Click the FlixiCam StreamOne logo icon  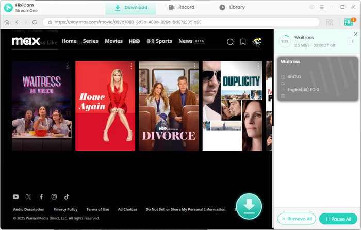tap(8, 8)
